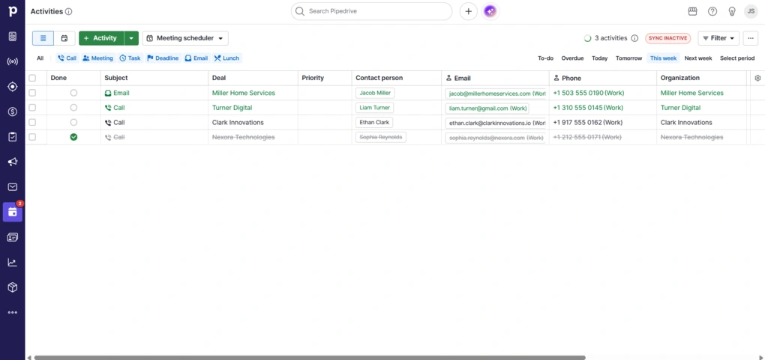
Task: Select the This week period filter
Action: point(663,58)
